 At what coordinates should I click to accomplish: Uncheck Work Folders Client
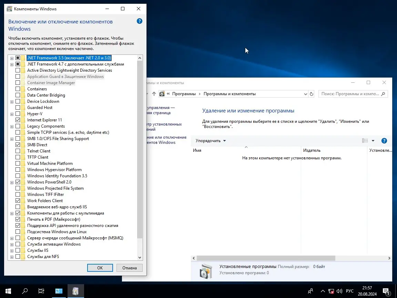pos(18,201)
